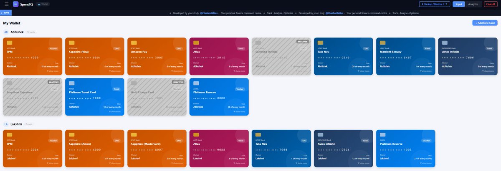Click chip icon on Lakshmi's Tata Neu 7966

(258, 135)
